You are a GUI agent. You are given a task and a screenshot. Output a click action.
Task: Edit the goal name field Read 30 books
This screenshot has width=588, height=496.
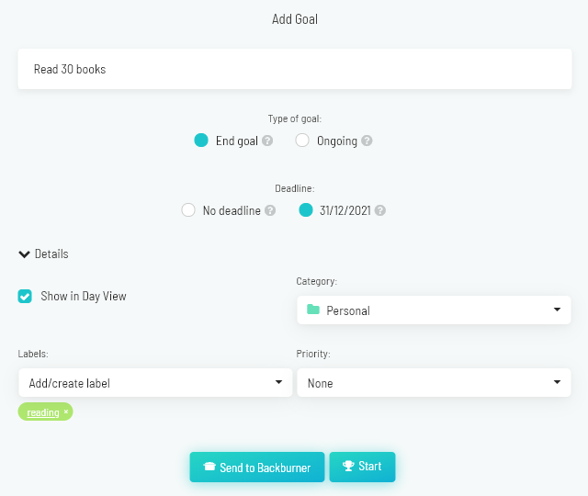click(295, 69)
